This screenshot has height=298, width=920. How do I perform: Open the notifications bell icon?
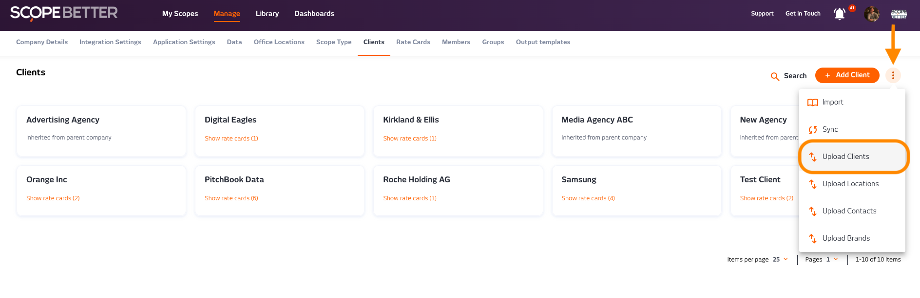[x=839, y=14]
